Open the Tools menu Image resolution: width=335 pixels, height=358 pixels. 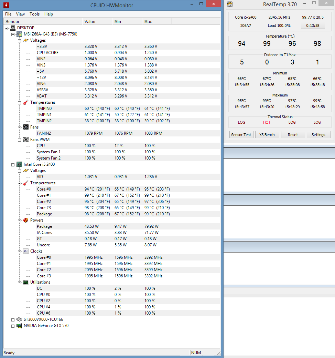[34, 14]
